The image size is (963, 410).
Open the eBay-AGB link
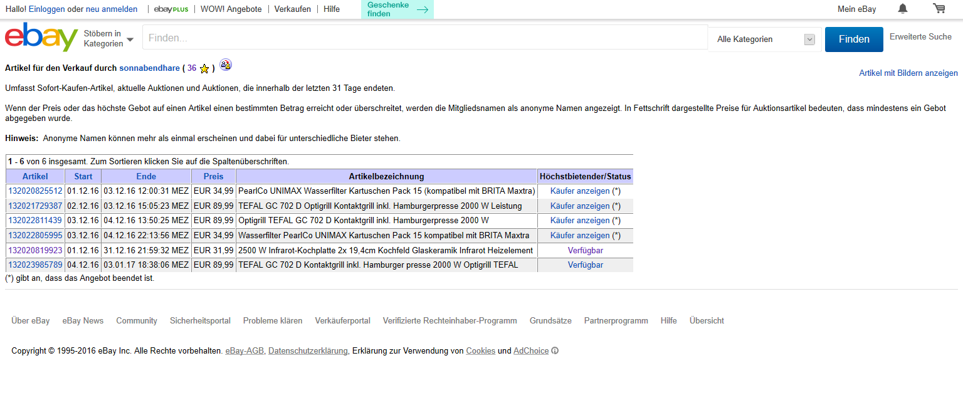(x=245, y=351)
